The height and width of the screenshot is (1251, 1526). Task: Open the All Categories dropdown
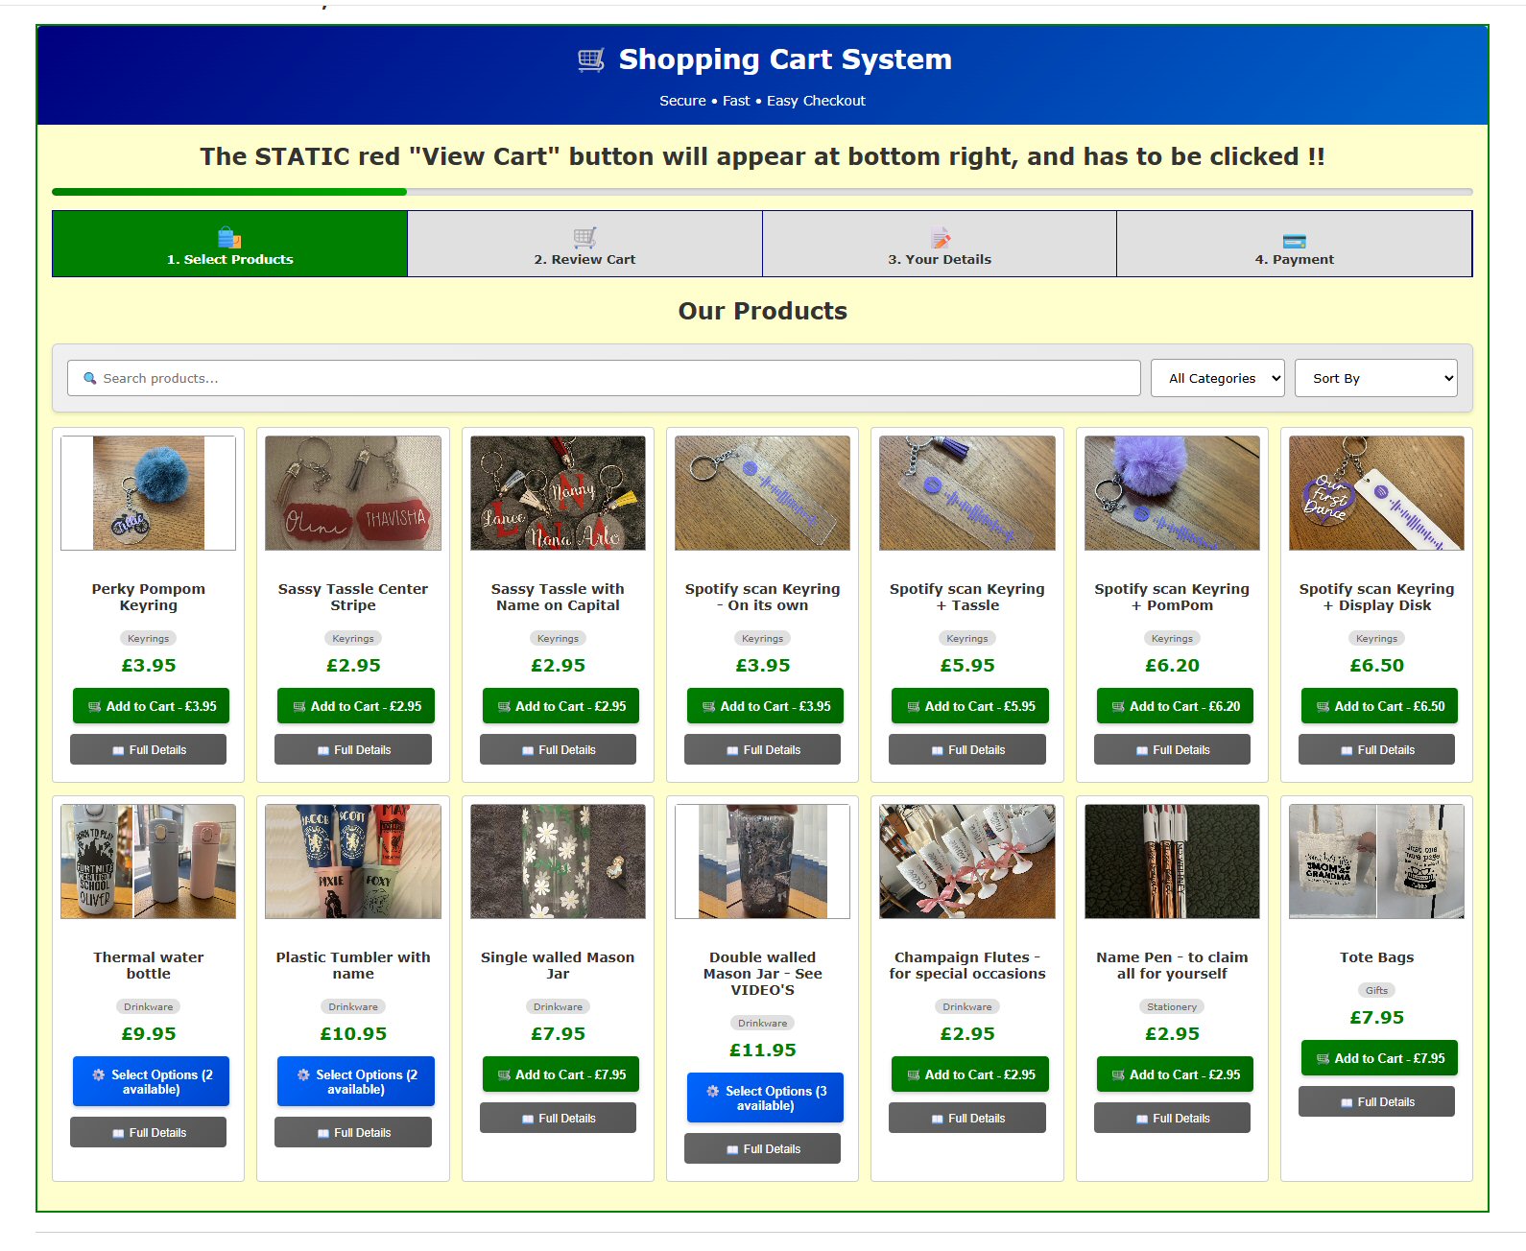tap(1217, 378)
